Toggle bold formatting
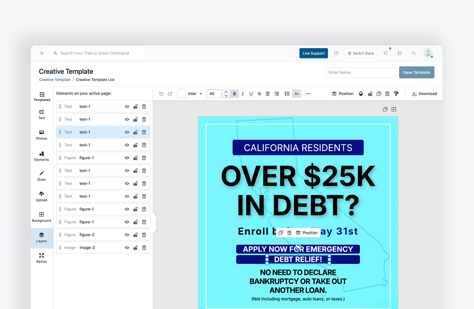 click(x=235, y=94)
